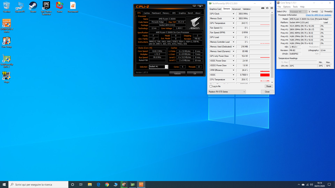Open the Questo PC desktop icon
The width and height of the screenshot is (335, 188).
(20, 7)
